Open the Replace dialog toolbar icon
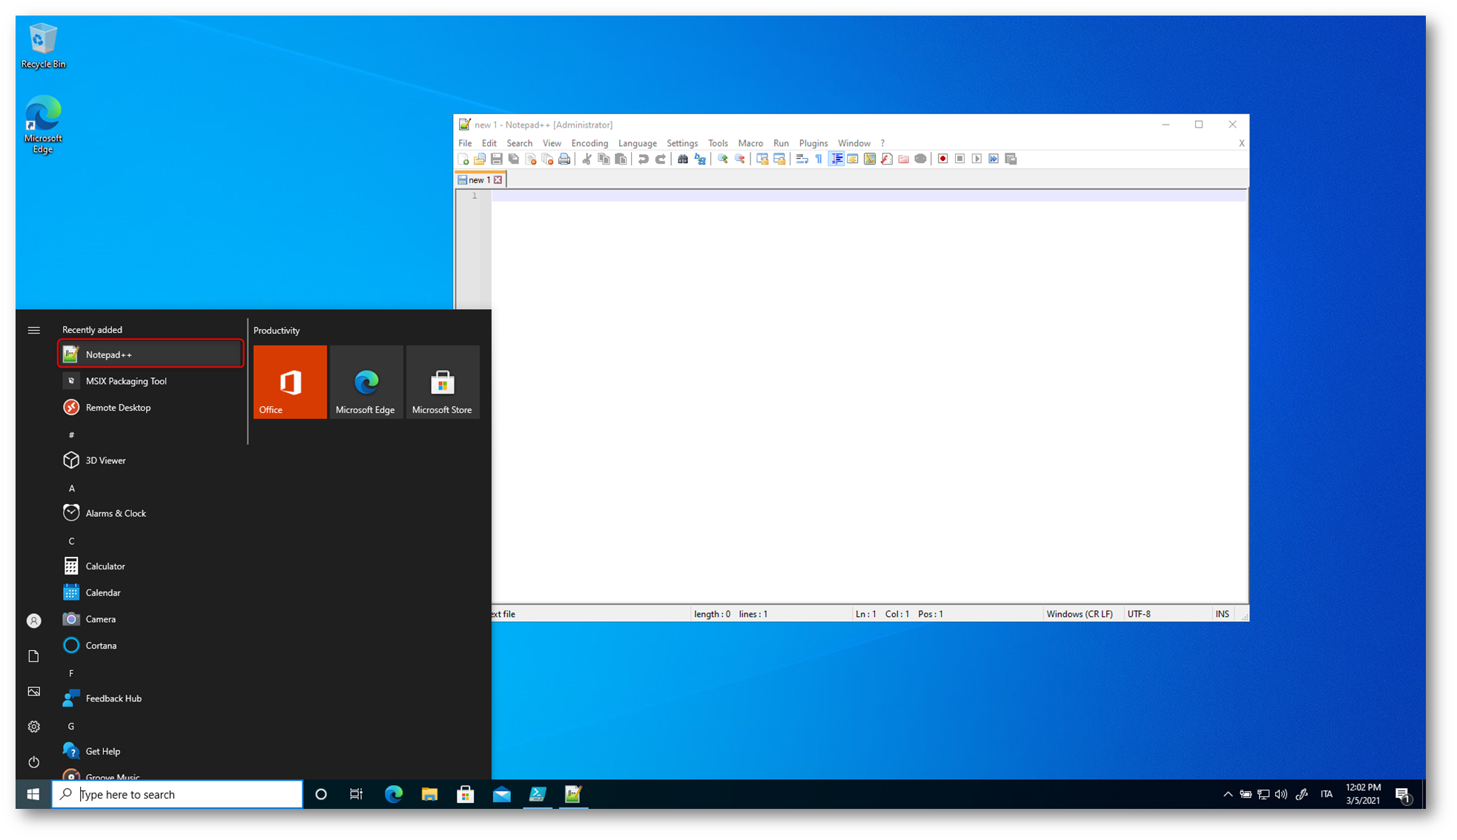The height and width of the screenshot is (840, 1457). (x=700, y=159)
